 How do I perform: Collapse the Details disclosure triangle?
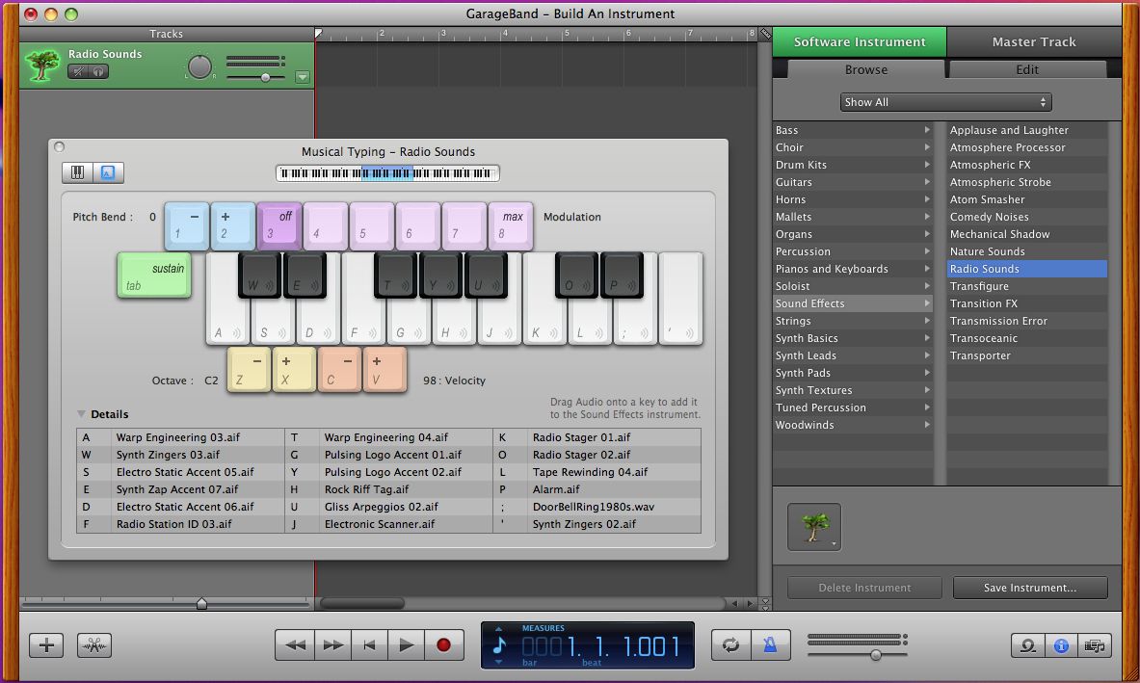click(x=81, y=414)
